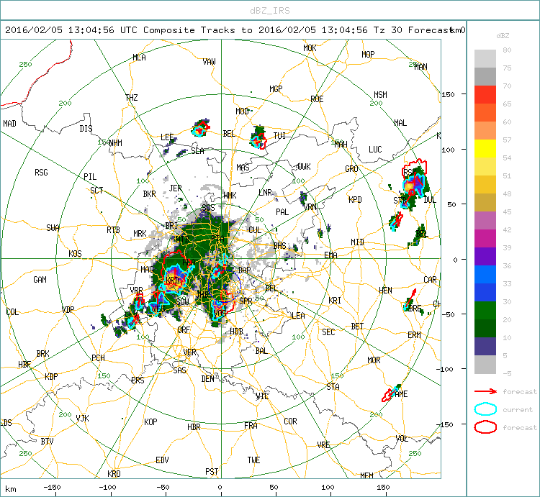Pick the 39-42 dBZ magenta swatch
The image size is (540, 497).
click(x=485, y=238)
